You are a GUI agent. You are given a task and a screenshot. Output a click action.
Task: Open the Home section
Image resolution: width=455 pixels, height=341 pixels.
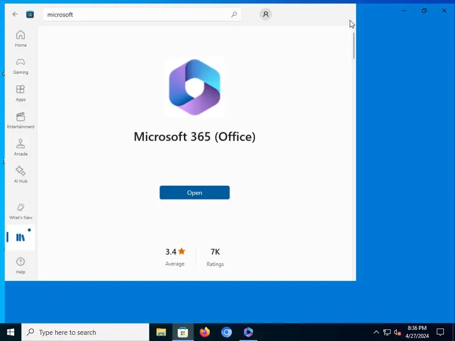click(x=20, y=39)
